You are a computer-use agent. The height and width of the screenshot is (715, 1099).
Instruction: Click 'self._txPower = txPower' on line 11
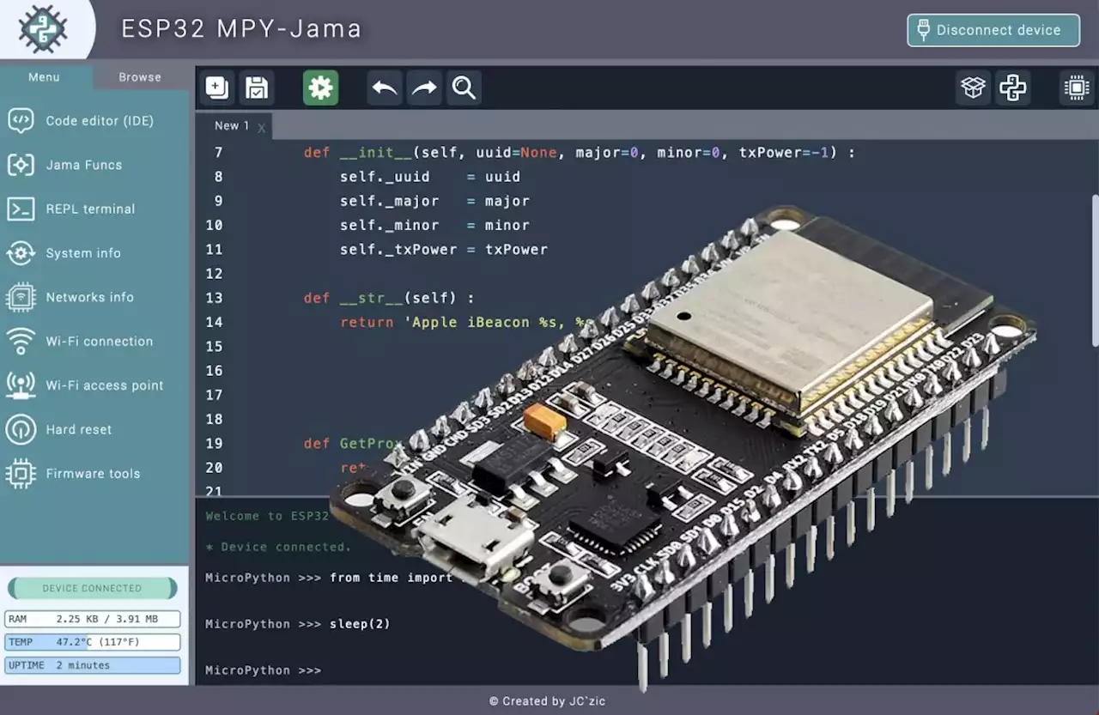[444, 249]
